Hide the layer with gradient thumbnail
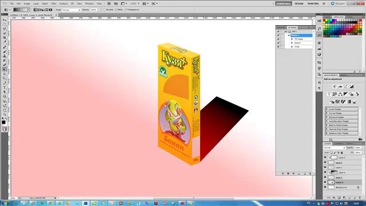 (x=325, y=172)
